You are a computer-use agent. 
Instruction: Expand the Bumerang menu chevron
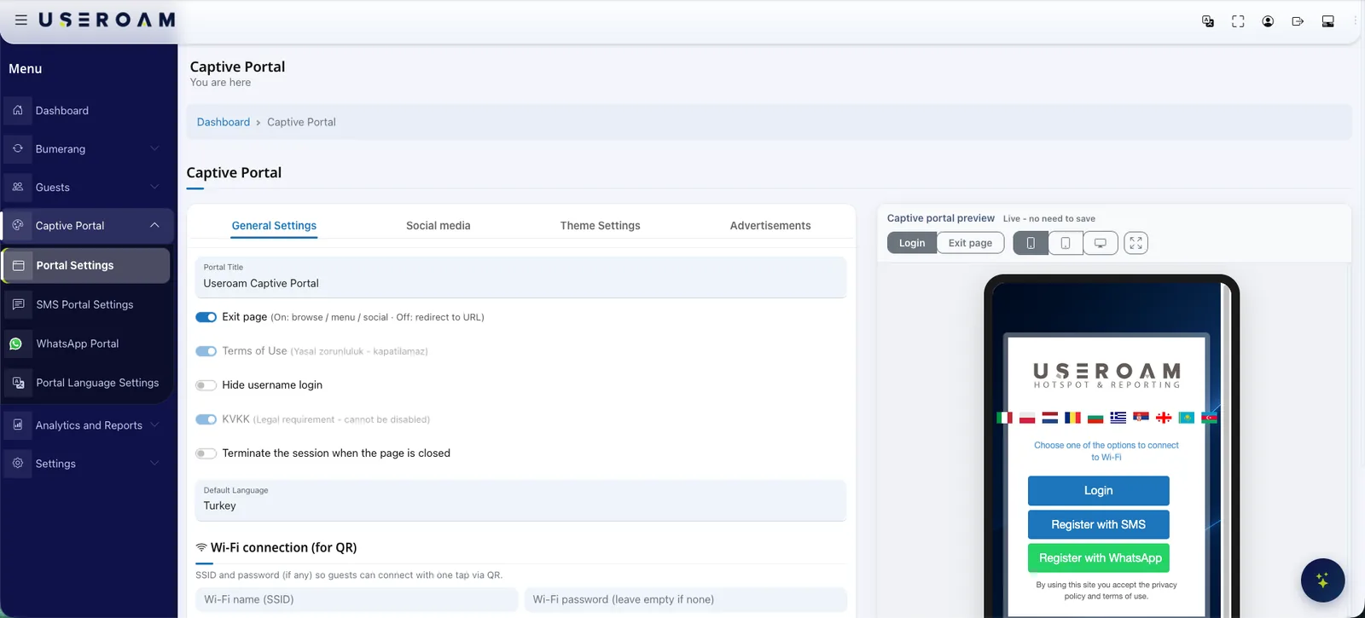click(154, 148)
